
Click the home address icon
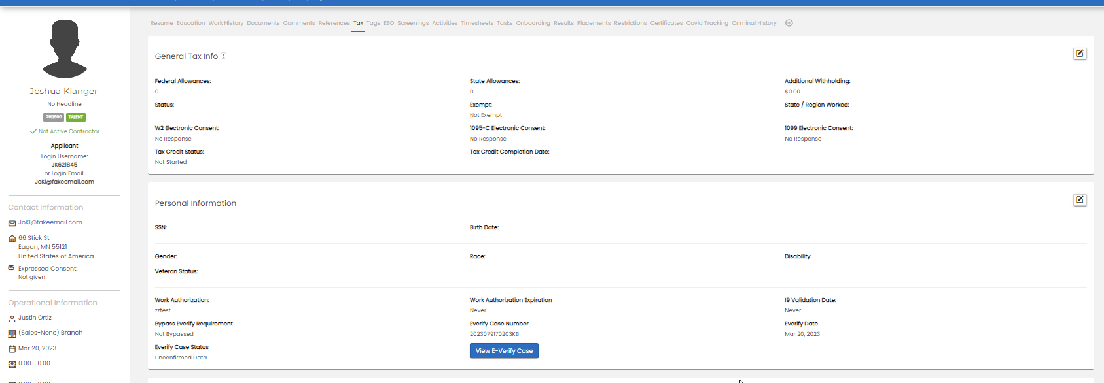tap(12, 239)
